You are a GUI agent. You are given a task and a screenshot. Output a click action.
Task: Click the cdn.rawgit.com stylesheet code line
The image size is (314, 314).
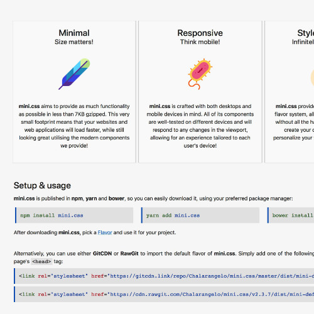[x=165, y=294]
